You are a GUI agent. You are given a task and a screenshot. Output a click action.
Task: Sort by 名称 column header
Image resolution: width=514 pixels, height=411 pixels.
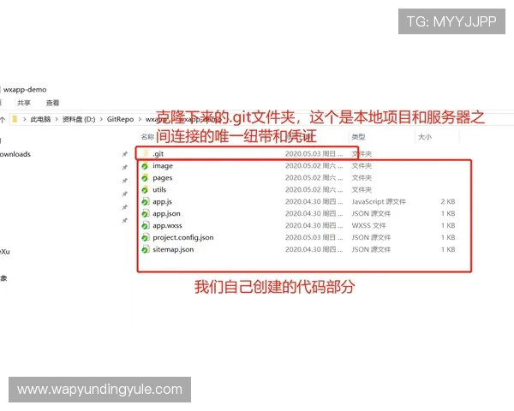tap(147, 137)
